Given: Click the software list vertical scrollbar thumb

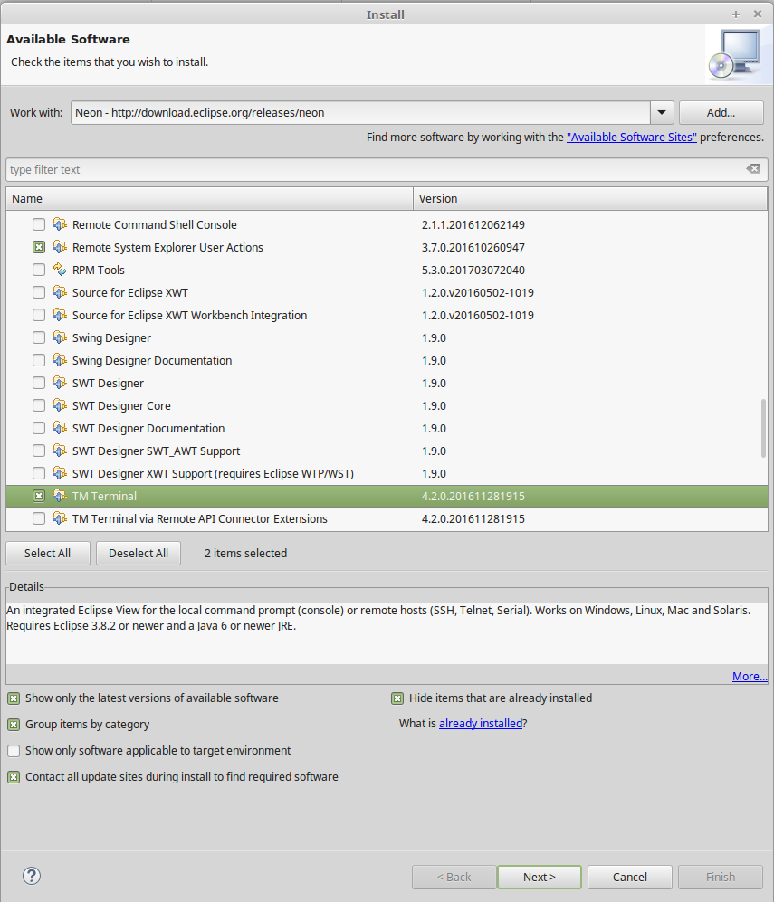Looking at the screenshot, I should [x=764, y=428].
